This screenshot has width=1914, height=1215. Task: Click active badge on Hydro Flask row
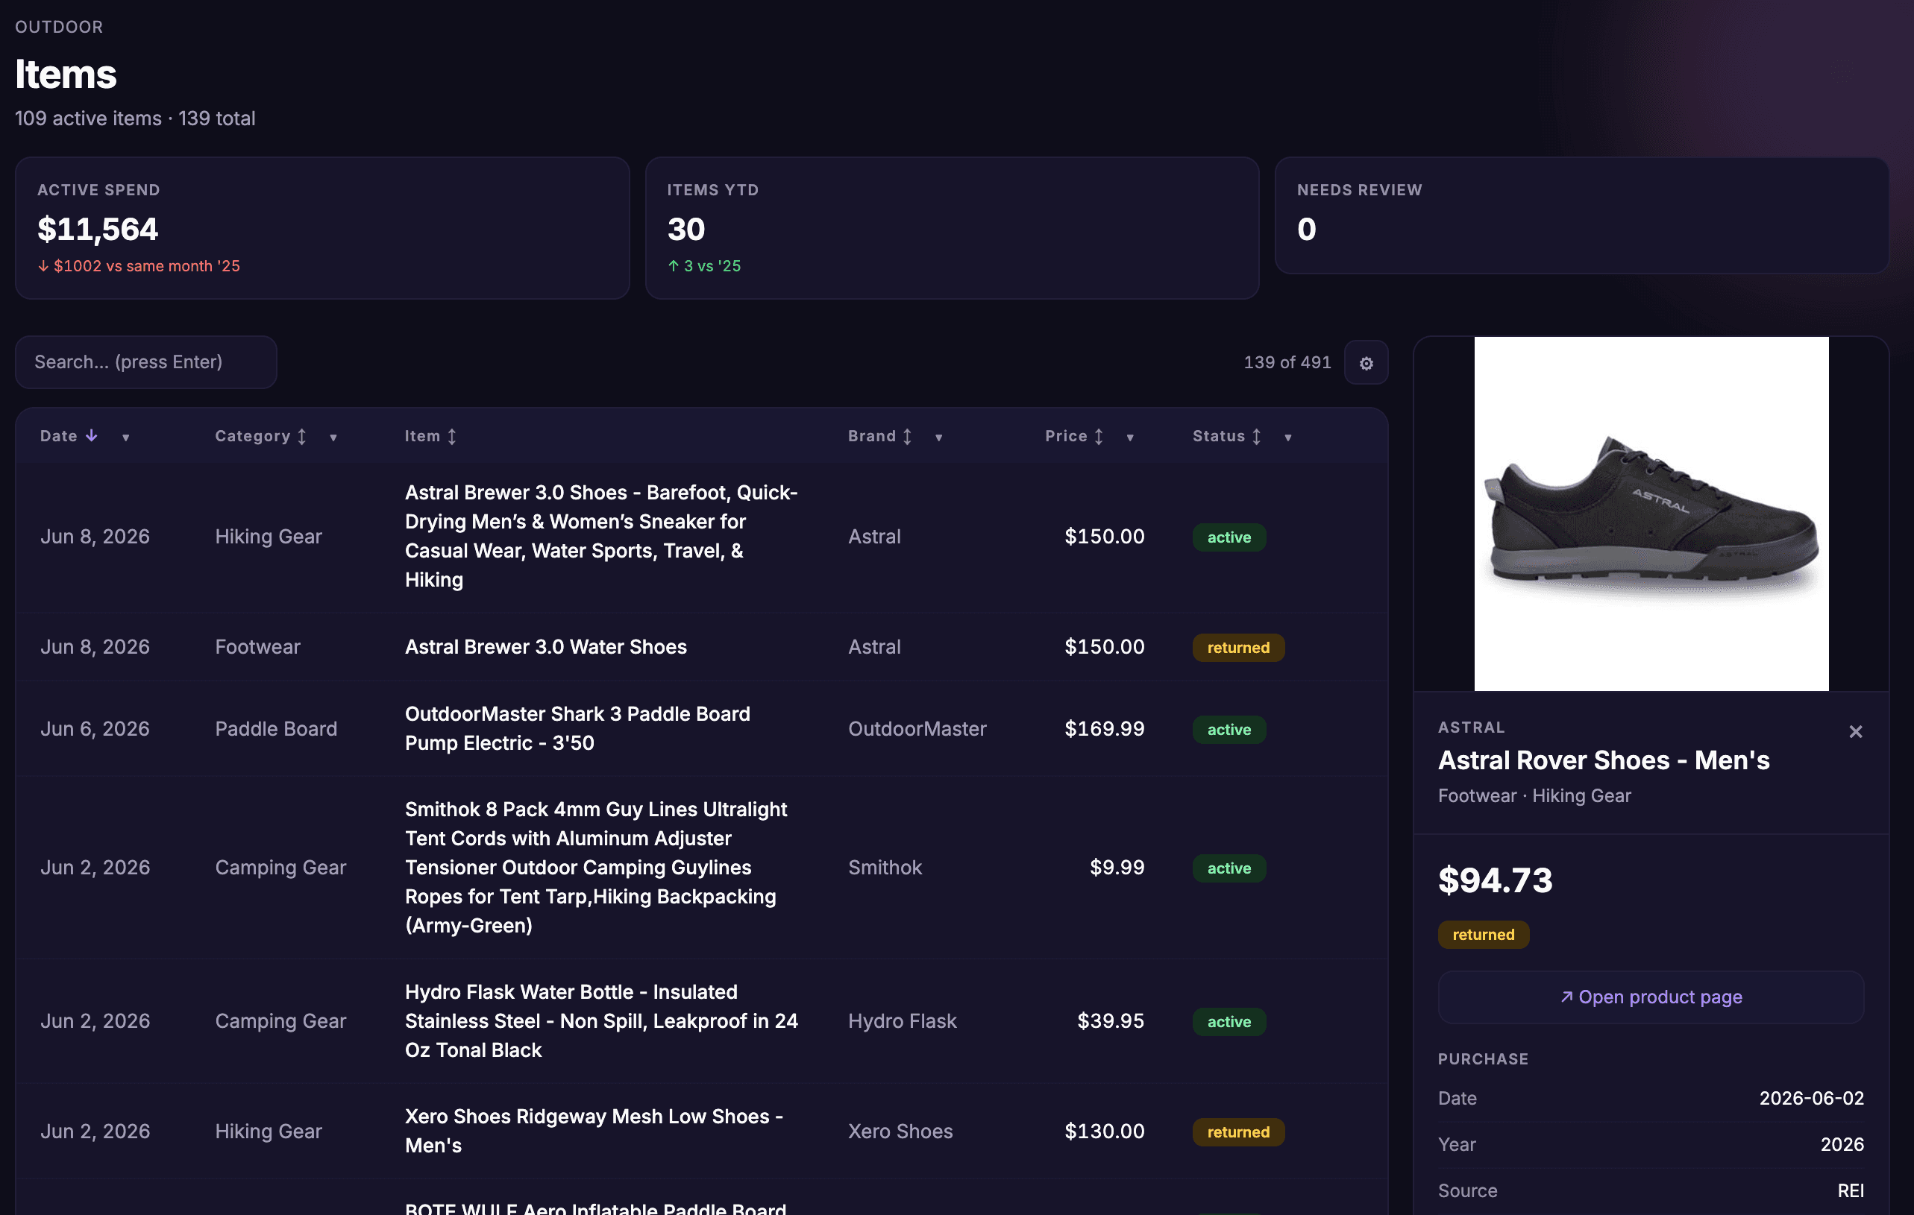(x=1229, y=1021)
